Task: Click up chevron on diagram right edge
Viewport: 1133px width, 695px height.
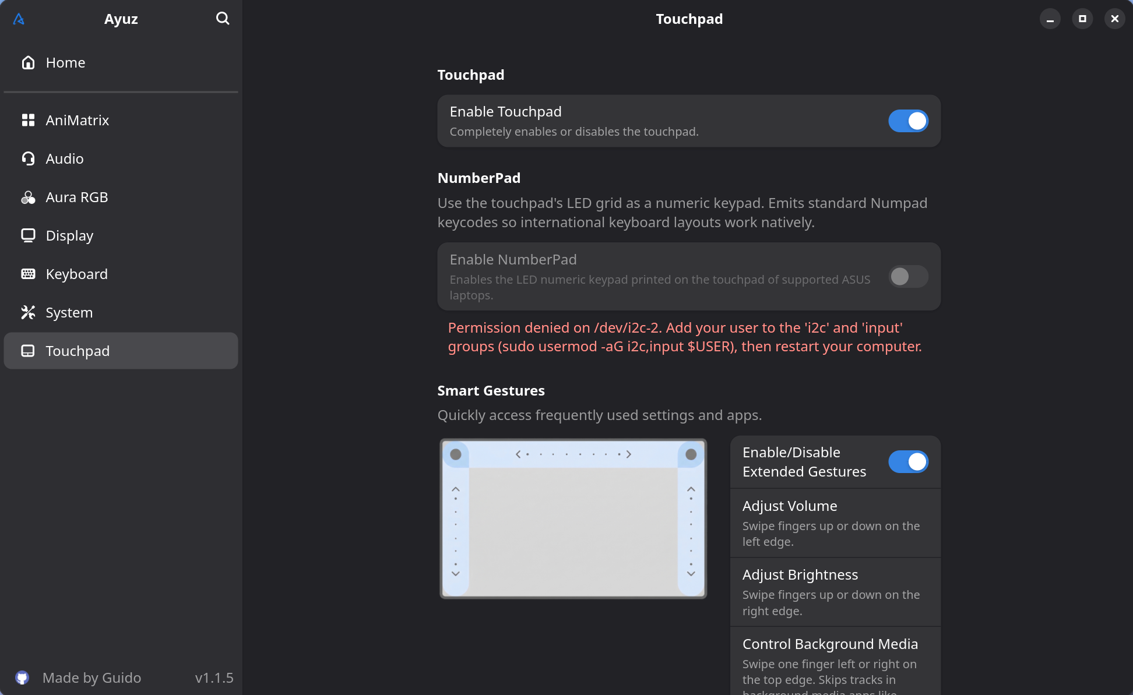Action: coord(691,489)
